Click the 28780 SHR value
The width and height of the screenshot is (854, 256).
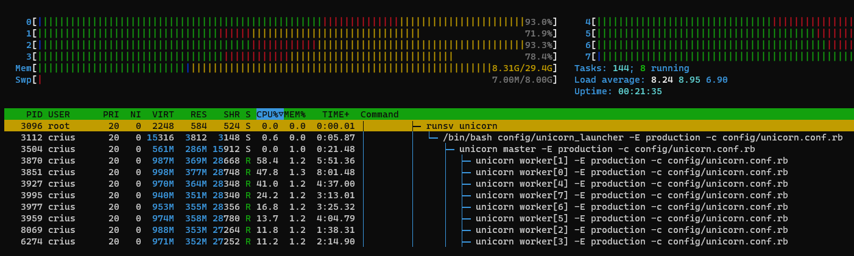tap(226, 218)
